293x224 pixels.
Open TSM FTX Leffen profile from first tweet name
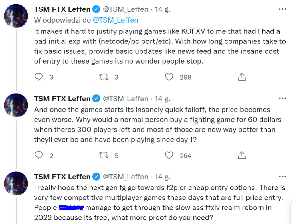[x=62, y=9]
